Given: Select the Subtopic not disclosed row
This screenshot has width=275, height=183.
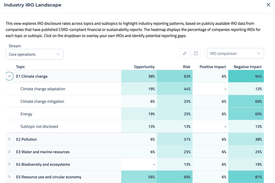Looking at the screenshot, I should (x=39, y=126).
